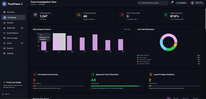This screenshot has height=99, width=206.
Task: Open Data Lineage via its sidebar icon
Action: (4, 38)
